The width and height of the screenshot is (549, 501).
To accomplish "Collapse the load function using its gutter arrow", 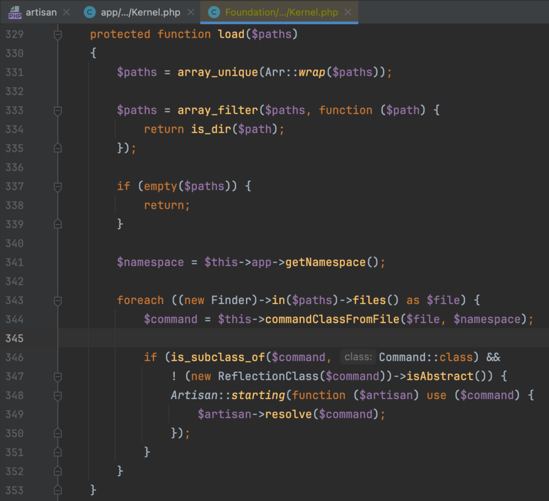I will point(58,34).
